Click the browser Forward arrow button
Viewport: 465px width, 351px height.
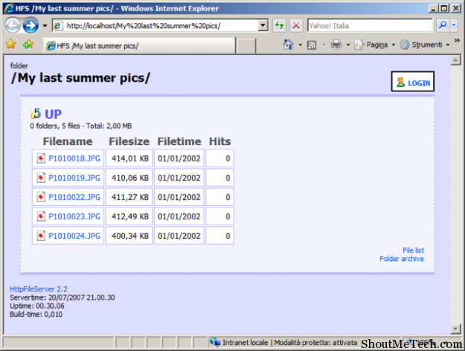tap(31, 25)
